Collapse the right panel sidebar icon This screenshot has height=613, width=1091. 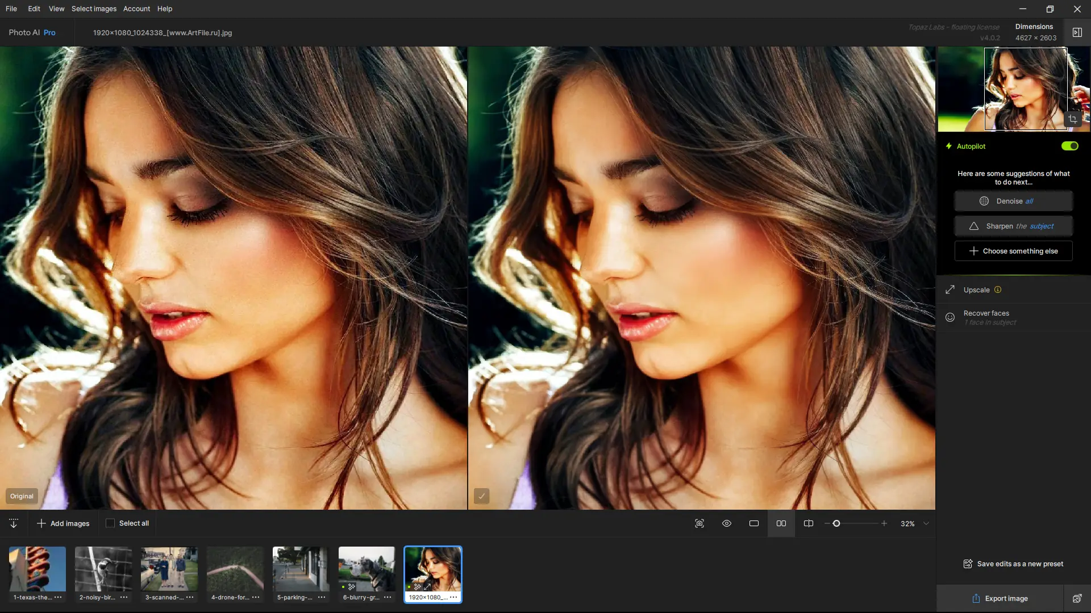pyautogui.click(x=1077, y=32)
